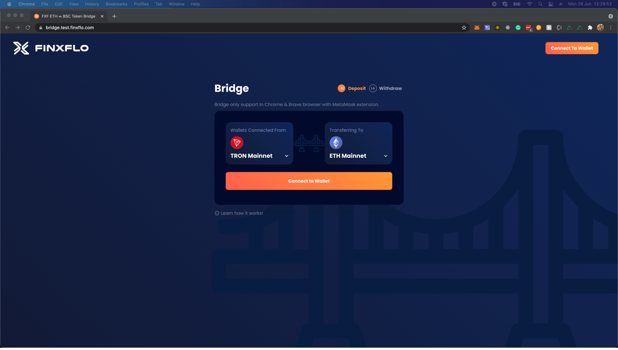Open the gray K extension icon
618x350 pixels.
549,28
